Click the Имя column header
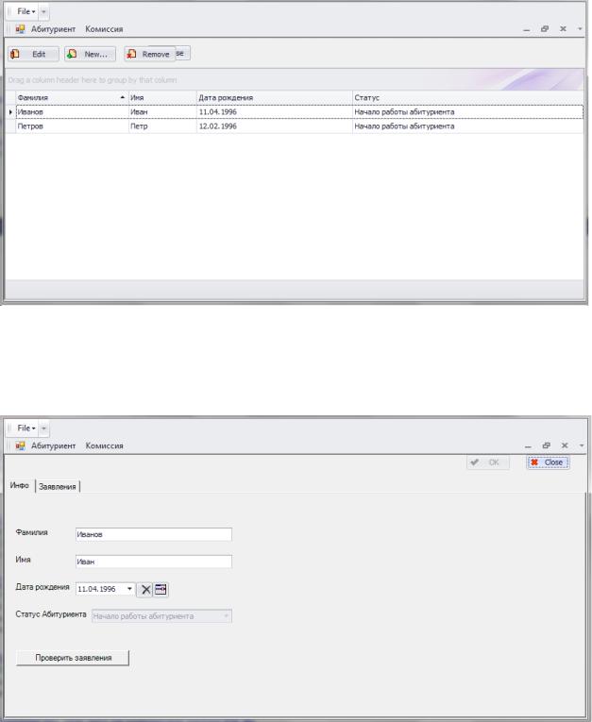The image size is (592, 722). pyautogui.click(x=162, y=97)
